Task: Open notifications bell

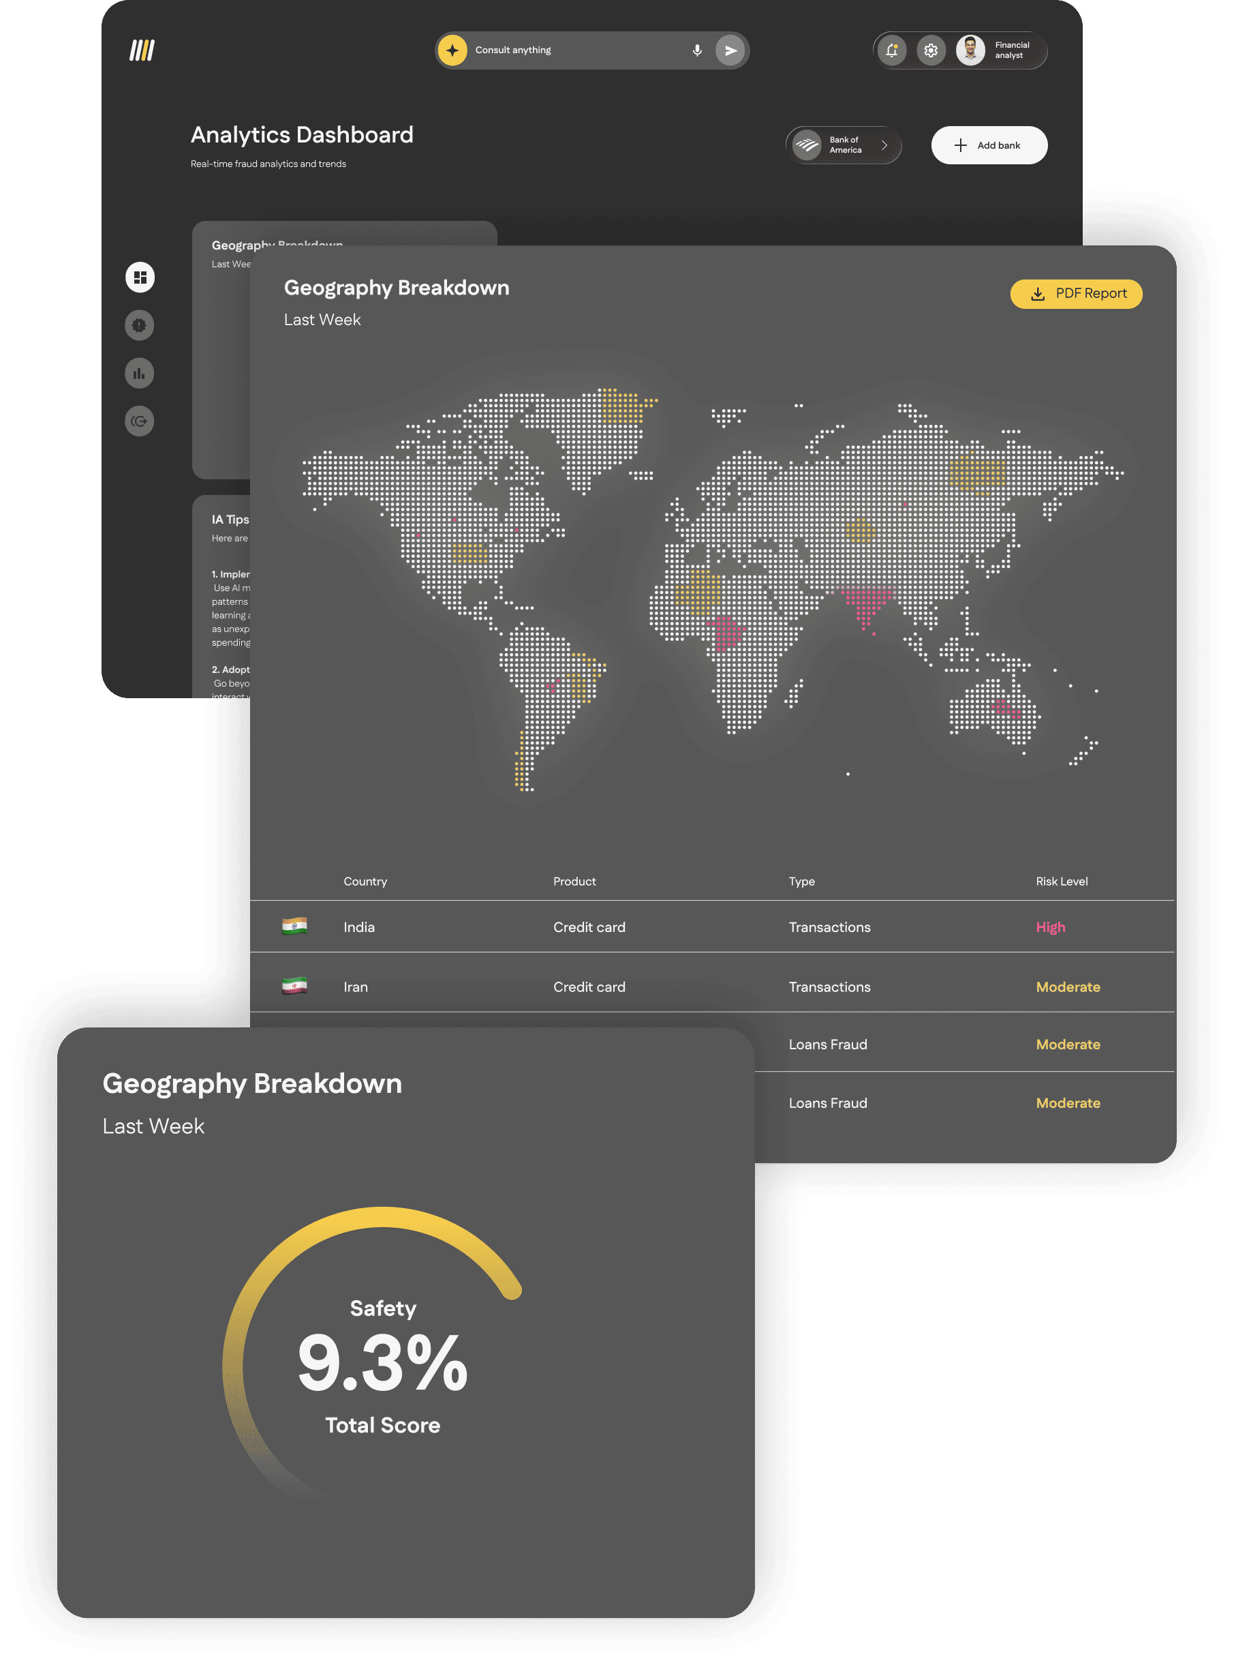Action: tap(892, 50)
